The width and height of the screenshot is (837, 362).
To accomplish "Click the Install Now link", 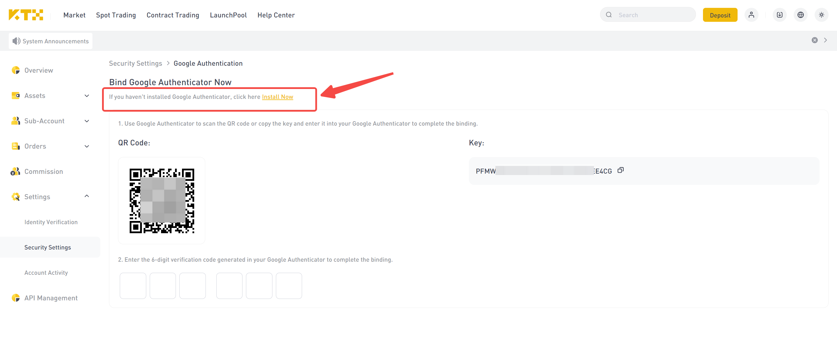I will (277, 97).
